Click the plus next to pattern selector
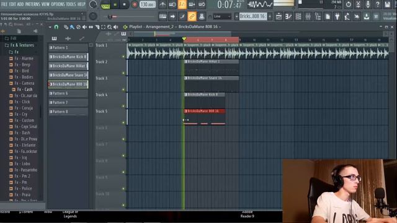 pyautogui.click(x=270, y=17)
